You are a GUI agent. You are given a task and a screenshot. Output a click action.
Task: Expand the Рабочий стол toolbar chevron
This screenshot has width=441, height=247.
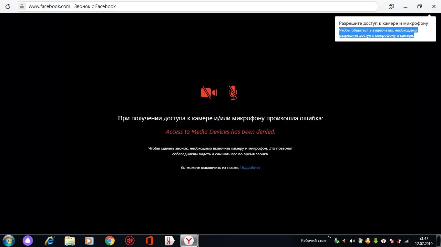(x=329, y=238)
